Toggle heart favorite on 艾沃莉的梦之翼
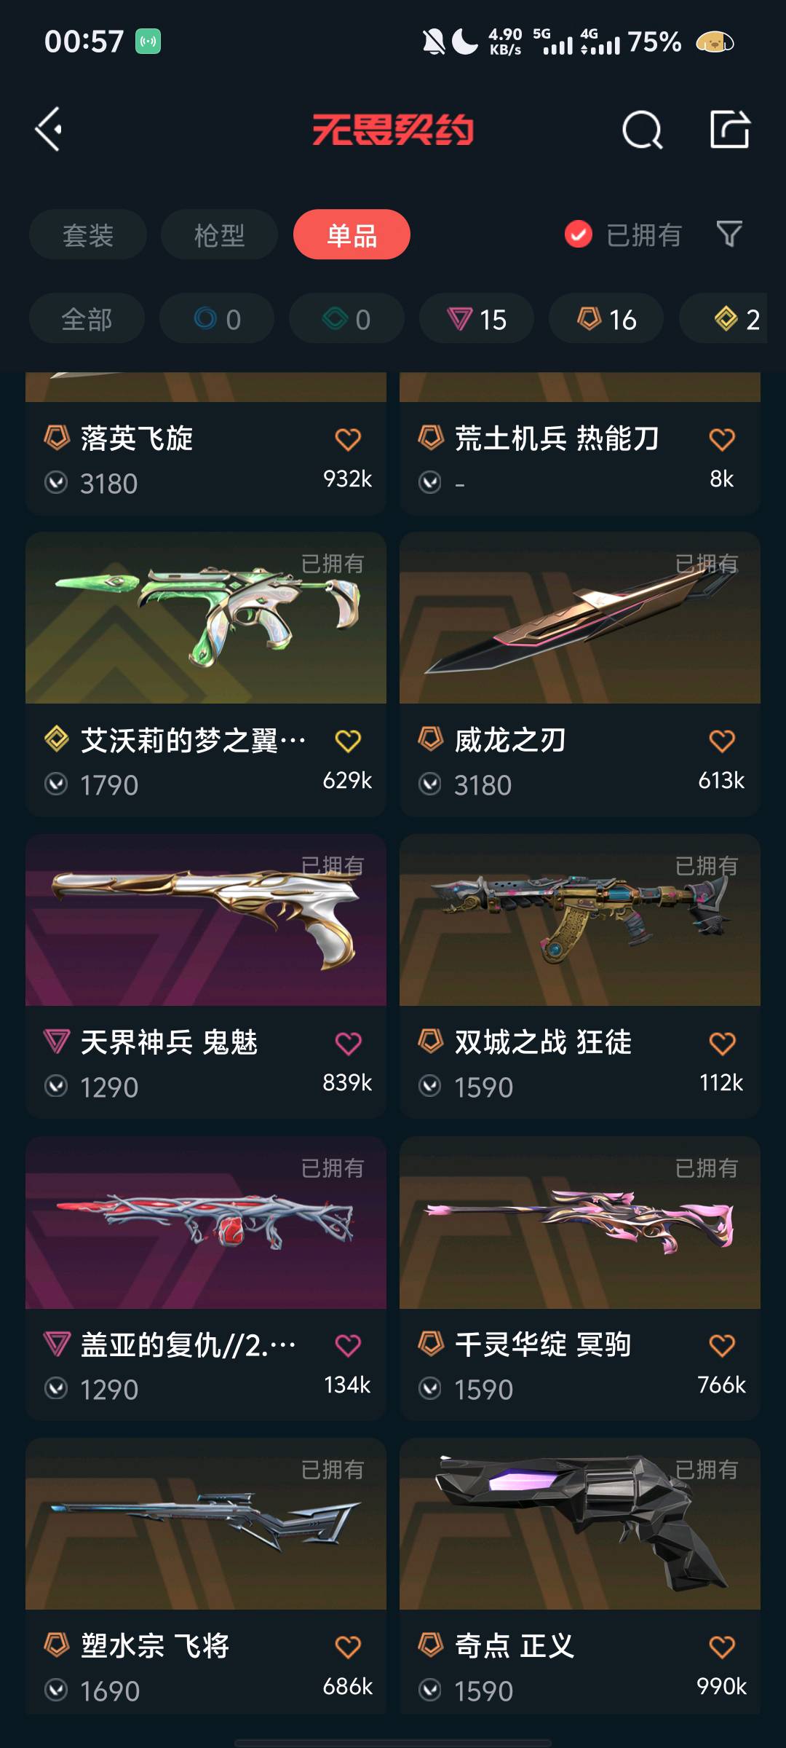The height and width of the screenshot is (1748, 786). click(348, 741)
